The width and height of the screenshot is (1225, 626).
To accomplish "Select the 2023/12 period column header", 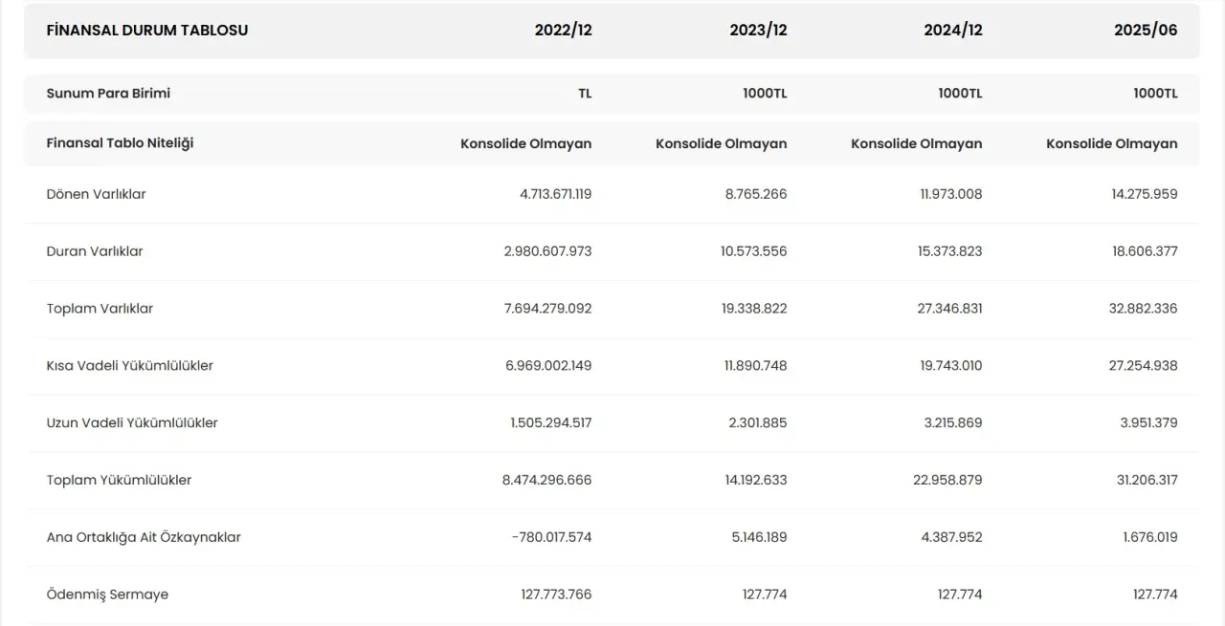I will (758, 31).
